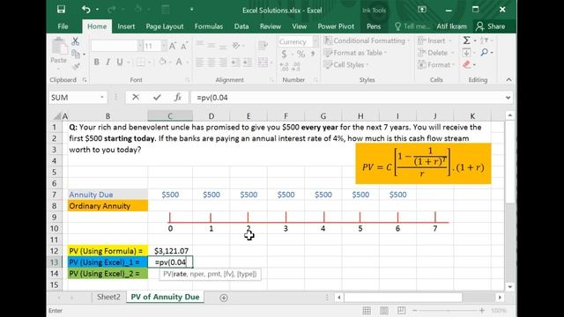Viewport: 564px width, 317px height.
Task: Click the Ribbon Display Options icon
Action: [422, 10]
